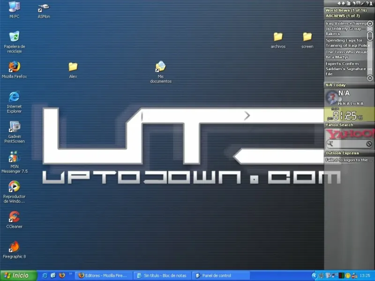
Task: Click the sidebar left arrow icon
Action: (339, 3)
